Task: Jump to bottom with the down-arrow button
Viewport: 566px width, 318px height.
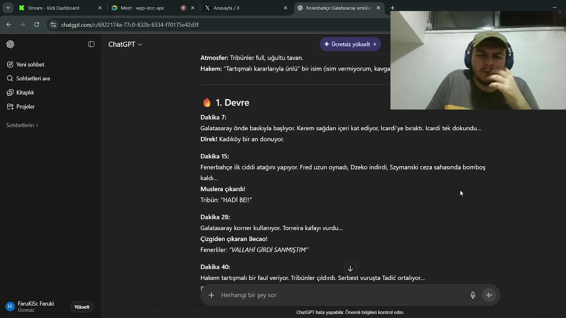Action: coord(350,269)
